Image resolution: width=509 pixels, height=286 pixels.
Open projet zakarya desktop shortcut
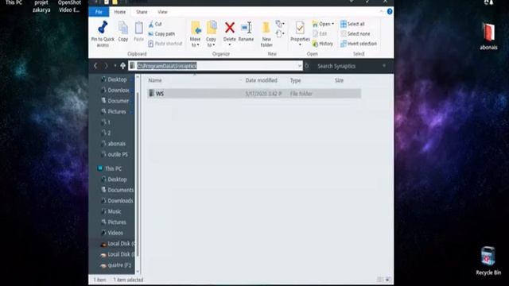tap(41, 6)
